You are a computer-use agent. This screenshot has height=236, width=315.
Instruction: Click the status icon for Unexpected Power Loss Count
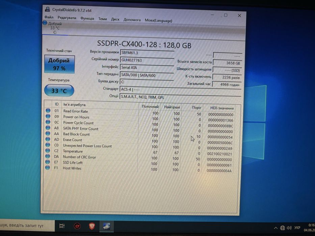(48, 145)
